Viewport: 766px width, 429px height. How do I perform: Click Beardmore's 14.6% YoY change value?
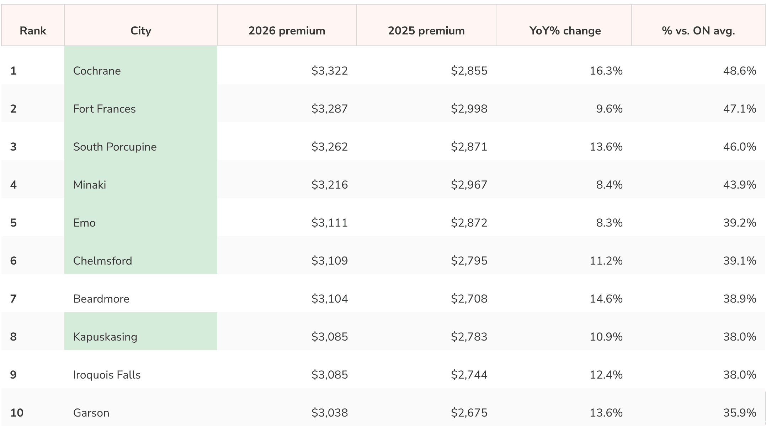coord(606,299)
